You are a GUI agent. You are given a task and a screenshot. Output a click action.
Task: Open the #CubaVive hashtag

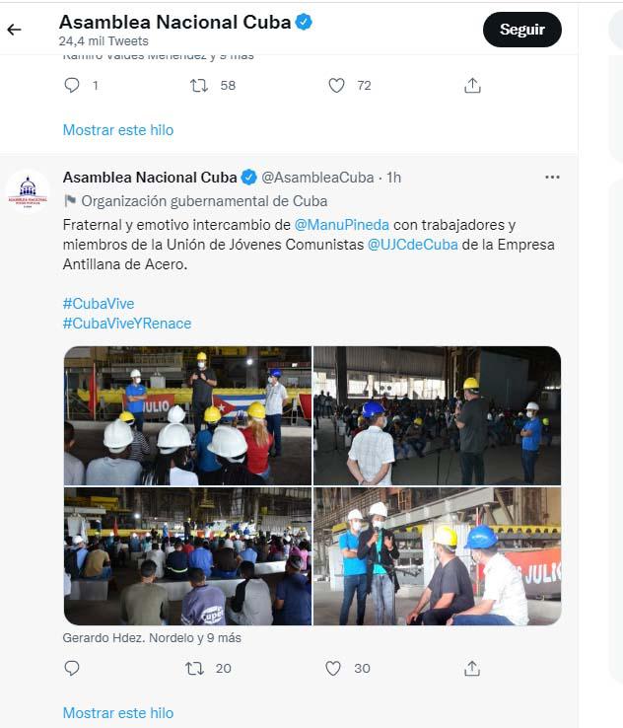[99, 304]
